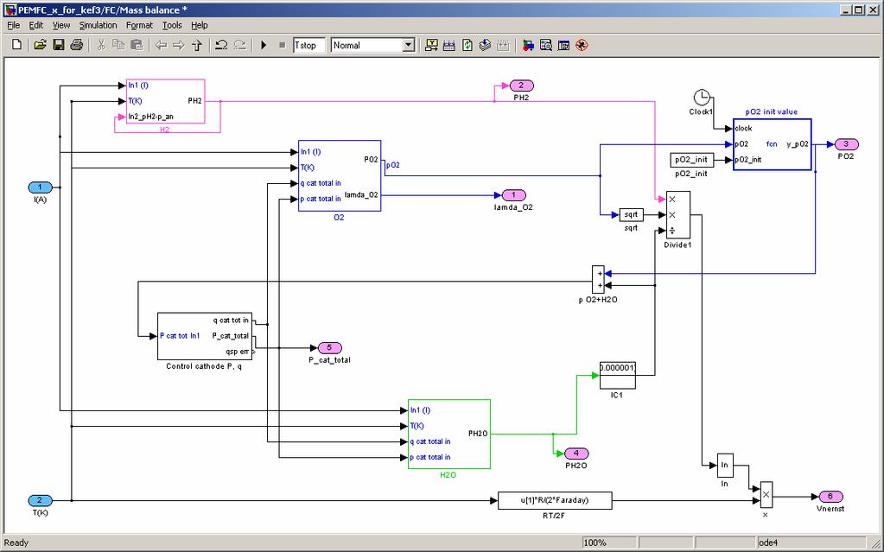Toggle the Model Browser icon
Viewport: 884px width, 552px height.
563,45
